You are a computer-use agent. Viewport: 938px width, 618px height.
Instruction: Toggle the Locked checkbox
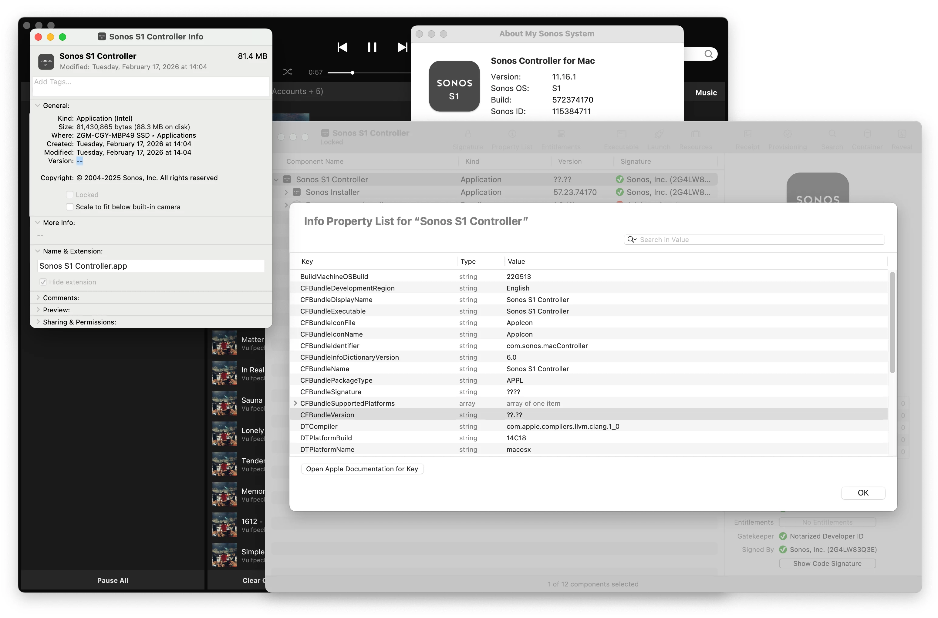pos(70,195)
